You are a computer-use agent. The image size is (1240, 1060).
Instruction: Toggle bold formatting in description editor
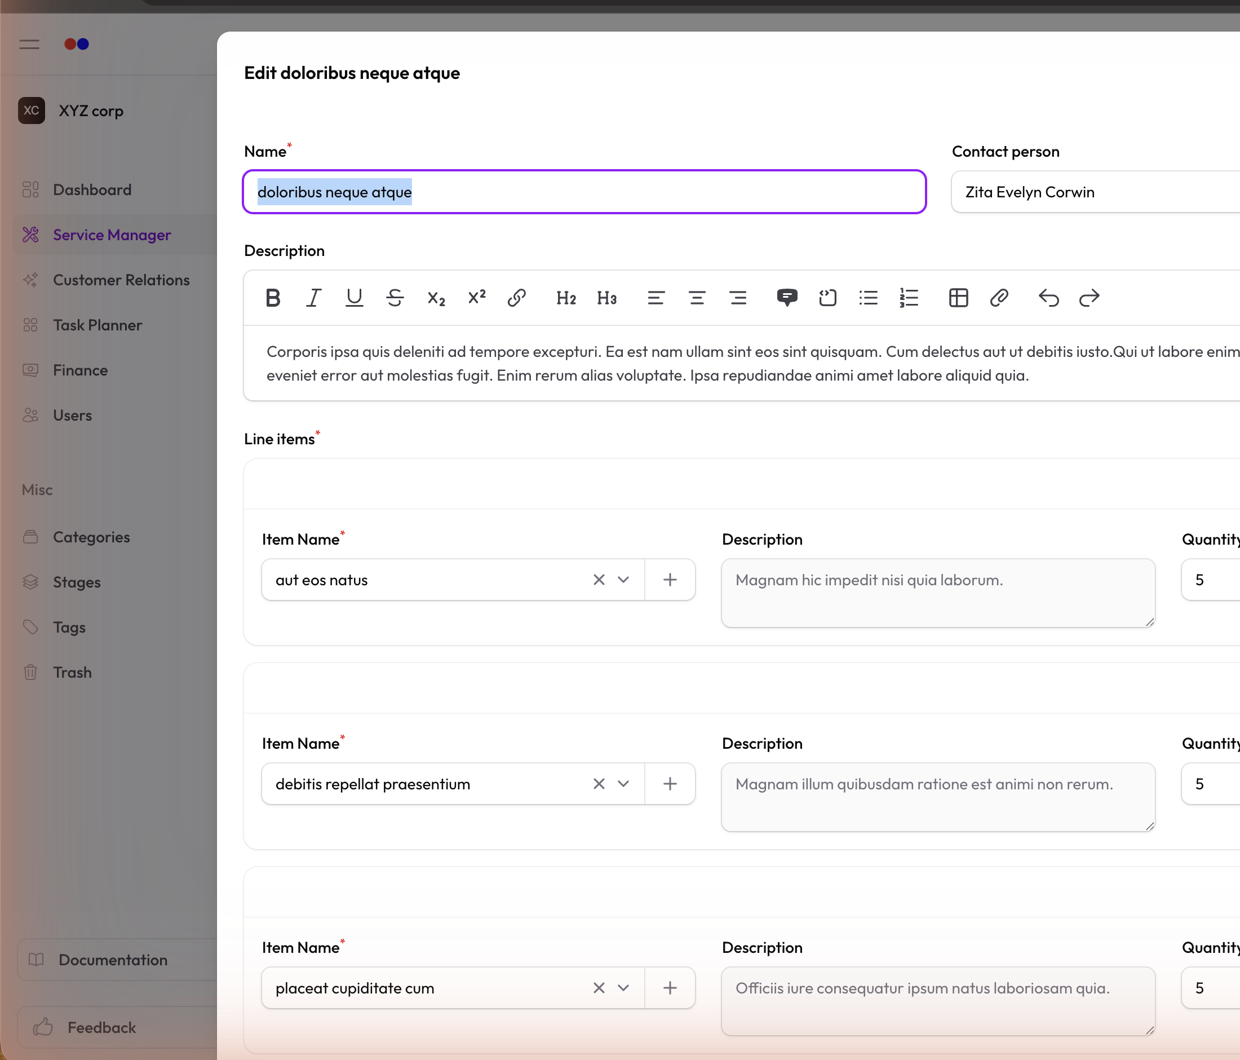[273, 298]
